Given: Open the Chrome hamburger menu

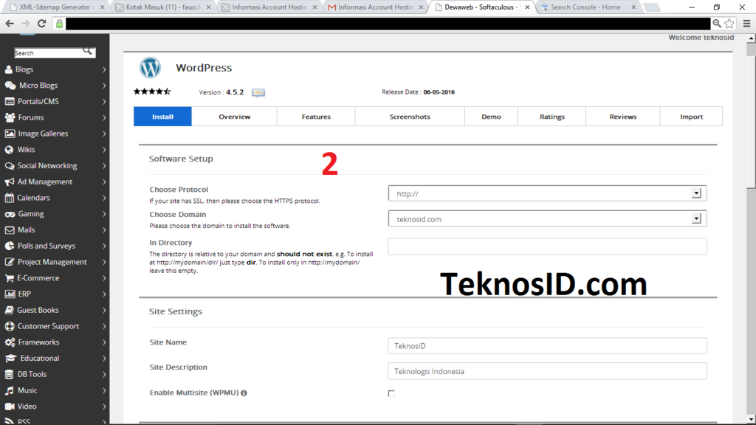Looking at the screenshot, I should tap(747, 23).
